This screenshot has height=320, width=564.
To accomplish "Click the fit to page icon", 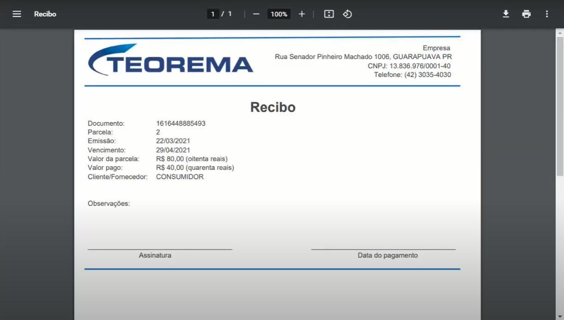I will point(329,14).
